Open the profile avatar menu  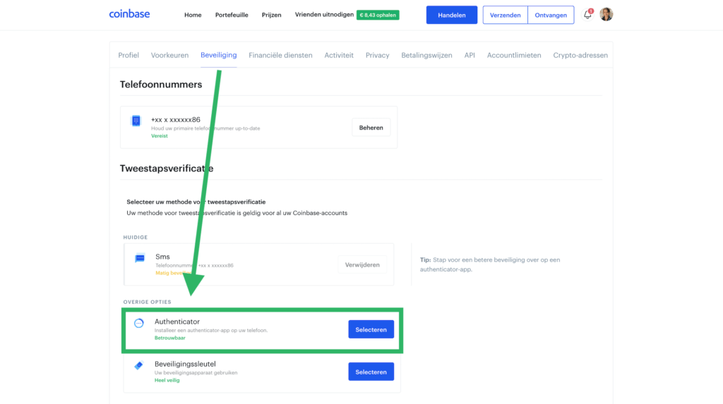(x=607, y=14)
